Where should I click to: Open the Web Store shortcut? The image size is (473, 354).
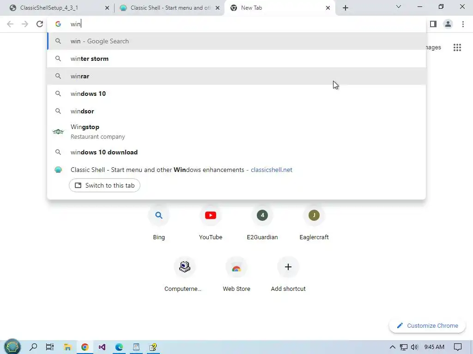pyautogui.click(x=236, y=275)
